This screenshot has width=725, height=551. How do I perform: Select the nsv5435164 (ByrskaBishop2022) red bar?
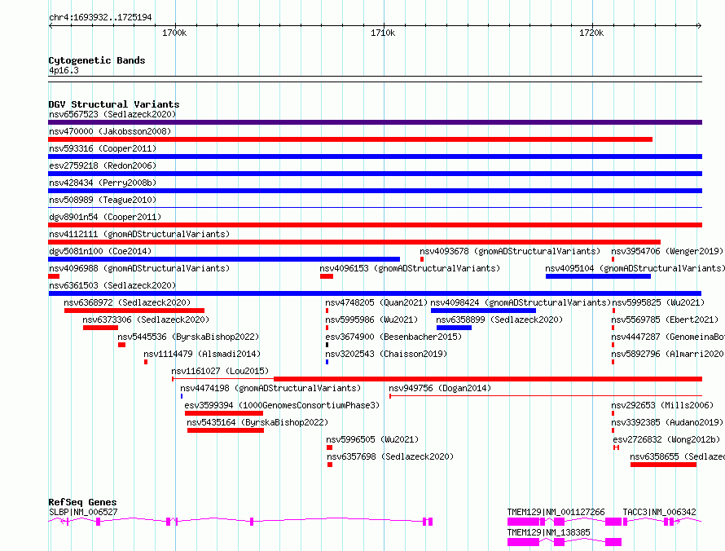click(226, 430)
